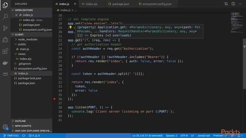Change the JavaScript language mode

tap(204, 135)
